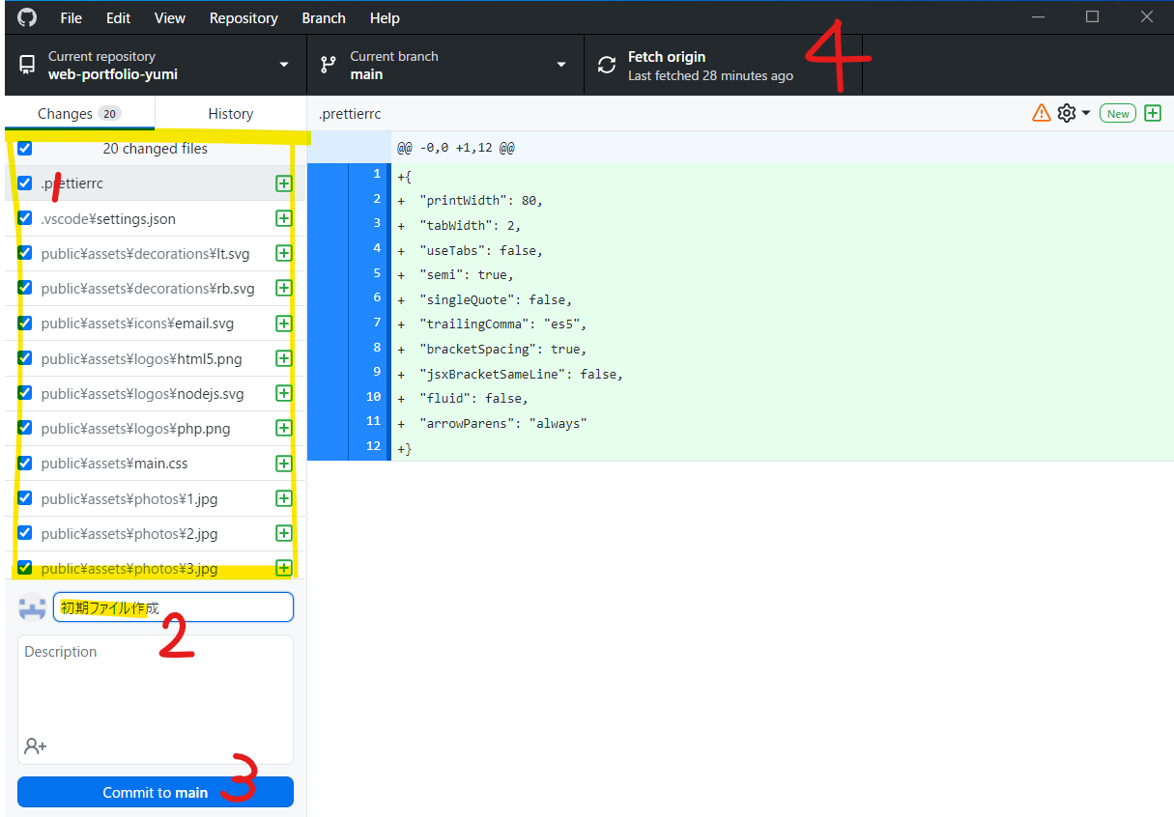Click the diff hunk header @@ -0,0 +1,12 @@
Screen dimensions: 1174x817
(455, 148)
